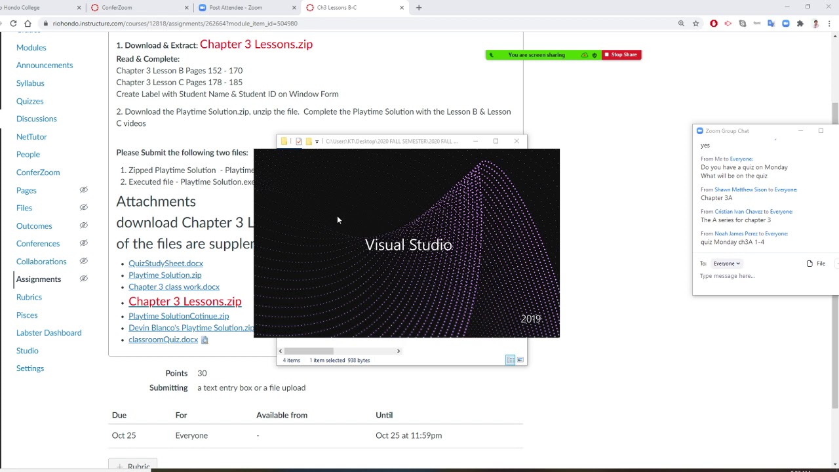Open the Zoom extension icon in toolbar
Image resolution: width=839 pixels, height=472 pixels.
[785, 24]
